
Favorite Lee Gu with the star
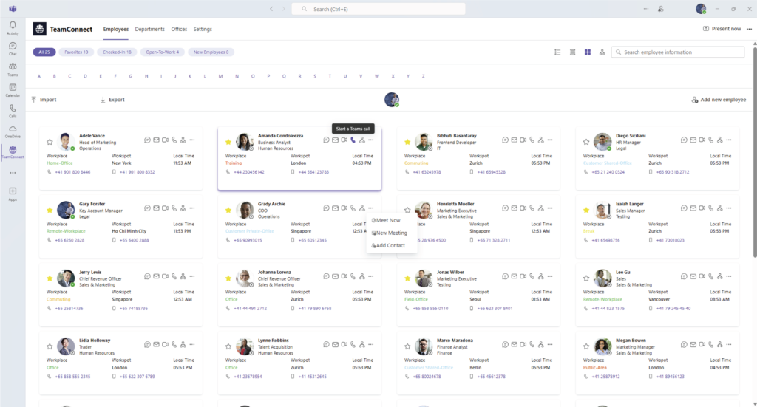click(586, 278)
